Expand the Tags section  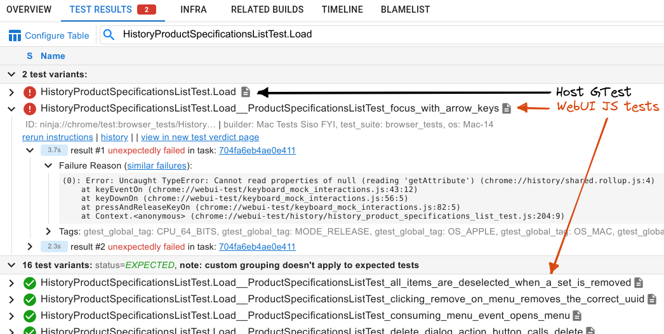(48, 231)
